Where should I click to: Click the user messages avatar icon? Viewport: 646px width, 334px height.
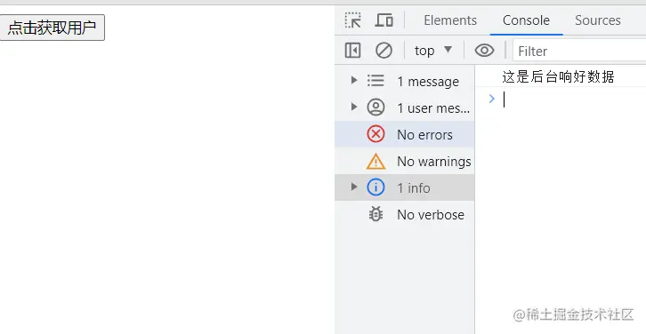coord(375,107)
